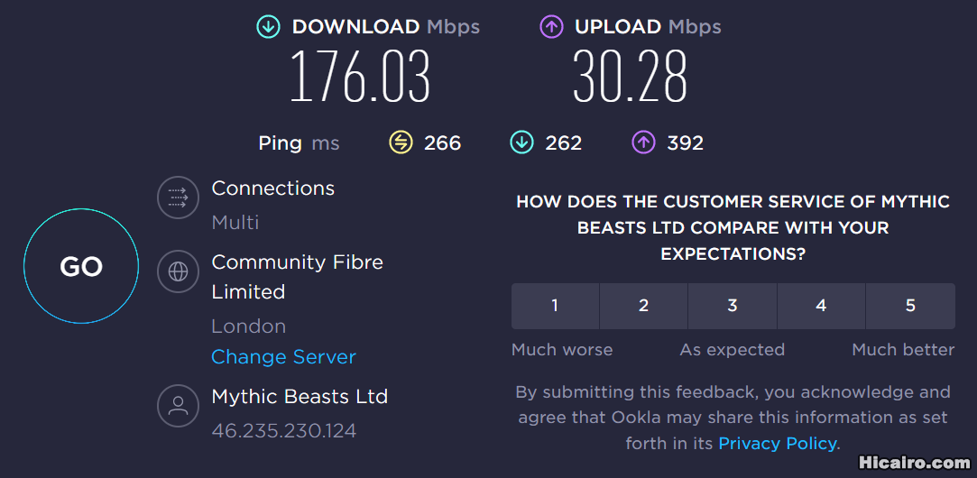Open the Change Server link
The width and height of the screenshot is (977, 478).
pos(283,357)
